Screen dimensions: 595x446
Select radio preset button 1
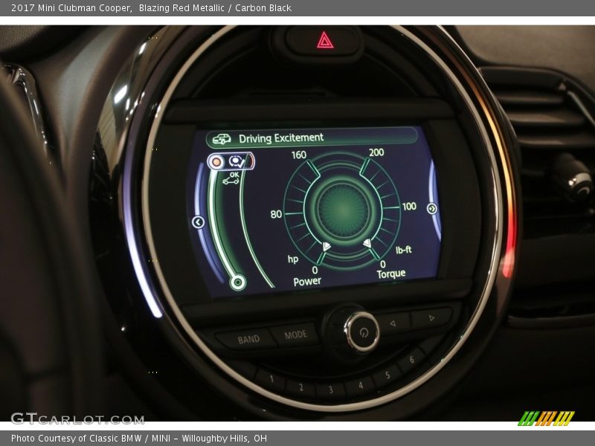click(x=271, y=379)
